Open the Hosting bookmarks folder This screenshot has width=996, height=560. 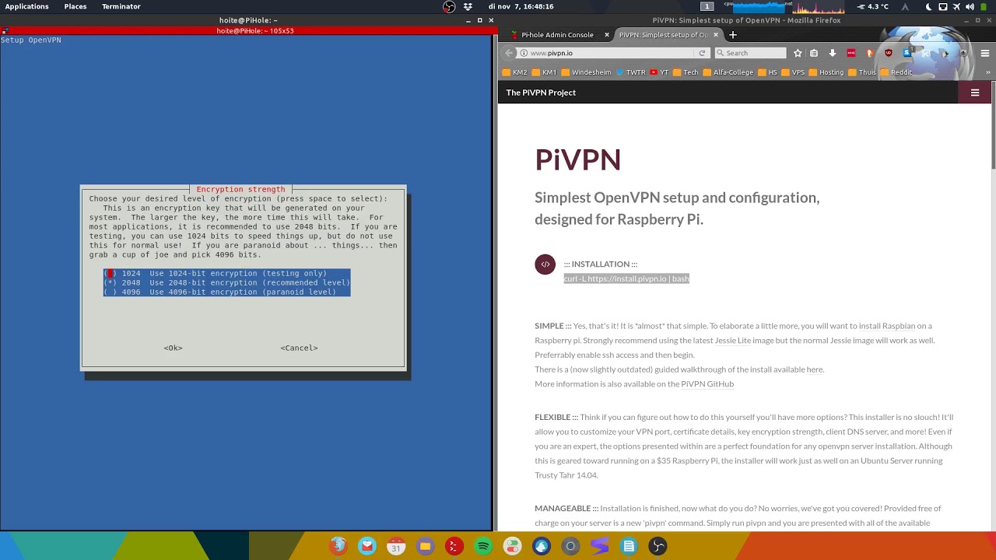pos(826,72)
